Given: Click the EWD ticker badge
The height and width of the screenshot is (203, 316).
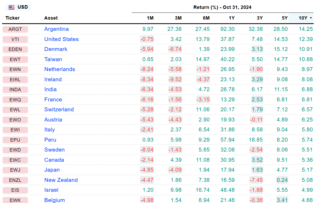Looking at the screenshot, I should 15,150.
